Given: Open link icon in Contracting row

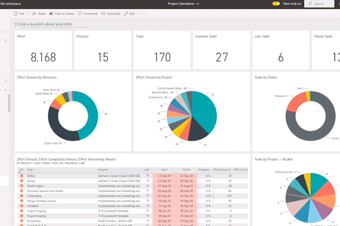Looking at the screenshot, I should click(x=148, y=196).
